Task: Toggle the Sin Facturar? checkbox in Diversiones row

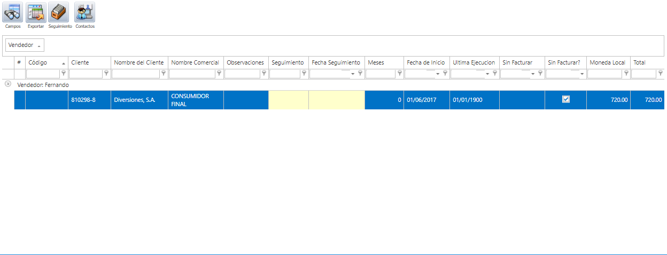Action: tap(566, 99)
